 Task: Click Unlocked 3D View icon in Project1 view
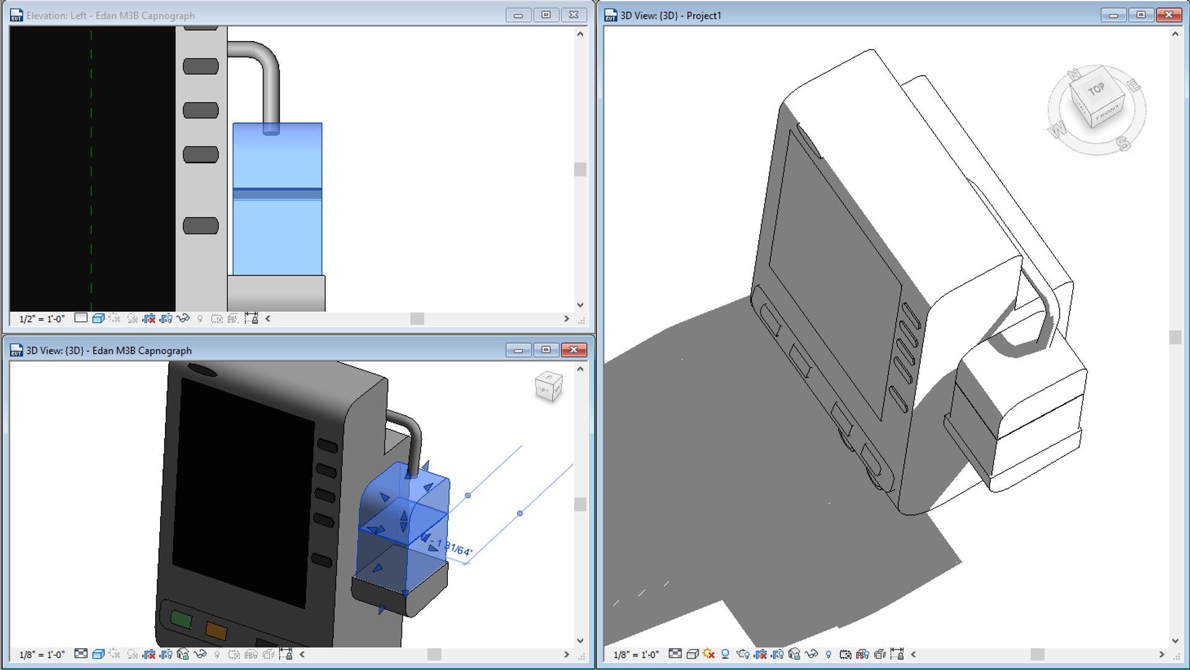794,654
